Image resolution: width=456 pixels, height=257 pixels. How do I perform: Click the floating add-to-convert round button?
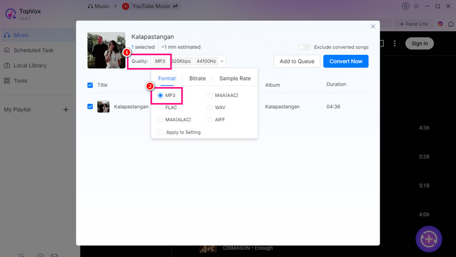pos(429,239)
